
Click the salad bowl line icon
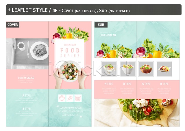[x=62, y=98]
